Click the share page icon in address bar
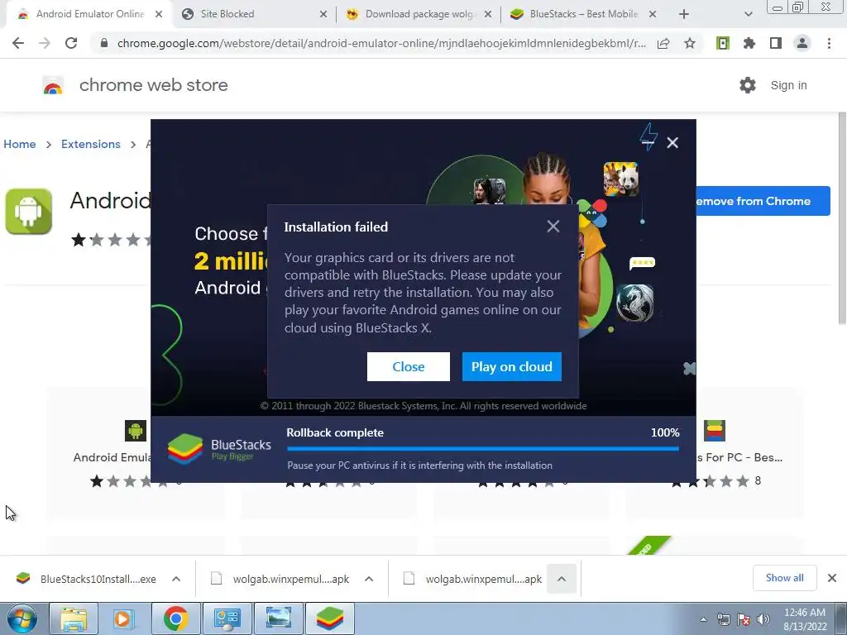Screen dimensions: 847x635 [x=663, y=43]
